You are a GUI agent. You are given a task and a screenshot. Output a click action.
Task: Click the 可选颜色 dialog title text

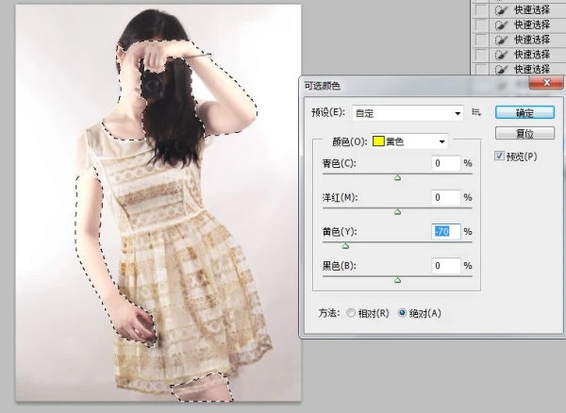pos(322,86)
